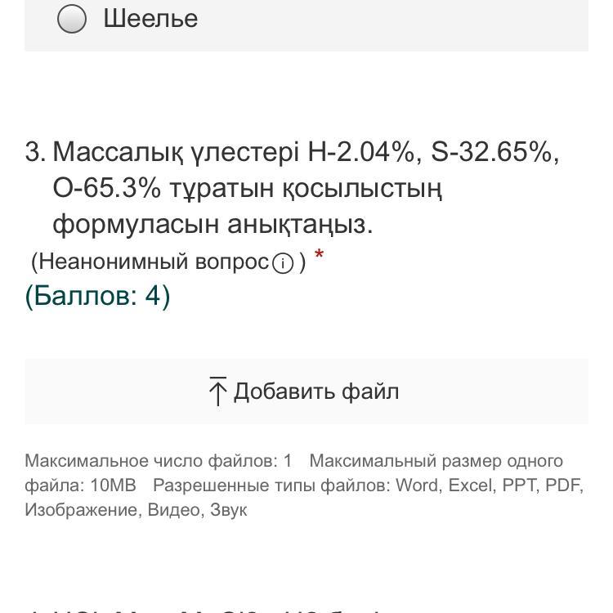This screenshot has width=613, height=613.
Task: Click the upload arrow icon
Action: pyautogui.click(x=217, y=392)
